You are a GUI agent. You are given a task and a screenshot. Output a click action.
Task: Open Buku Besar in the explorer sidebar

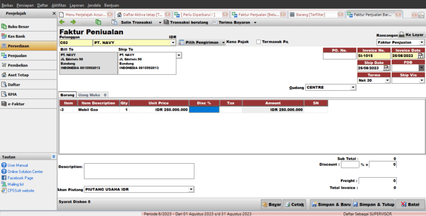(x=29, y=27)
